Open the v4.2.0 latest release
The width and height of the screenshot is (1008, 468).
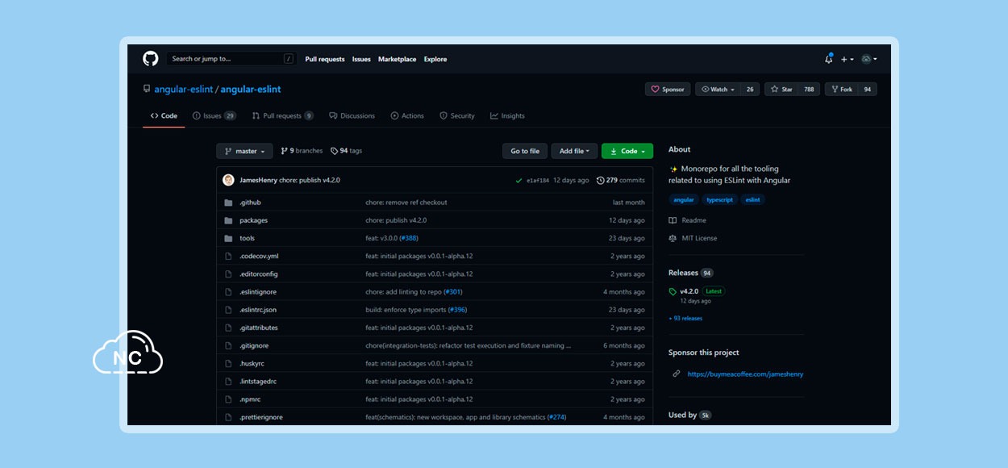689,291
